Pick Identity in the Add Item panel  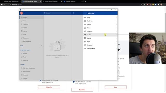[100, 25]
